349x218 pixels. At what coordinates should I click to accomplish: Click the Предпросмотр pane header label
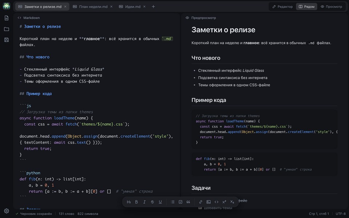click(x=204, y=18)
